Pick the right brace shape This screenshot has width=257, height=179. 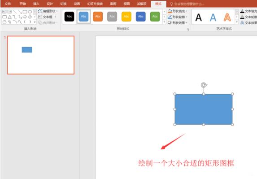[x=30, y=22]
